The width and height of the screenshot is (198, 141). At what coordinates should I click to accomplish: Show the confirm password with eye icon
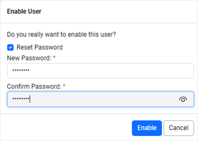tap(183, 99)
